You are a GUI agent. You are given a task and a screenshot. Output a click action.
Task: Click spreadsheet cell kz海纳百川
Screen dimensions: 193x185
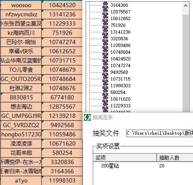(x=21, y=33)
